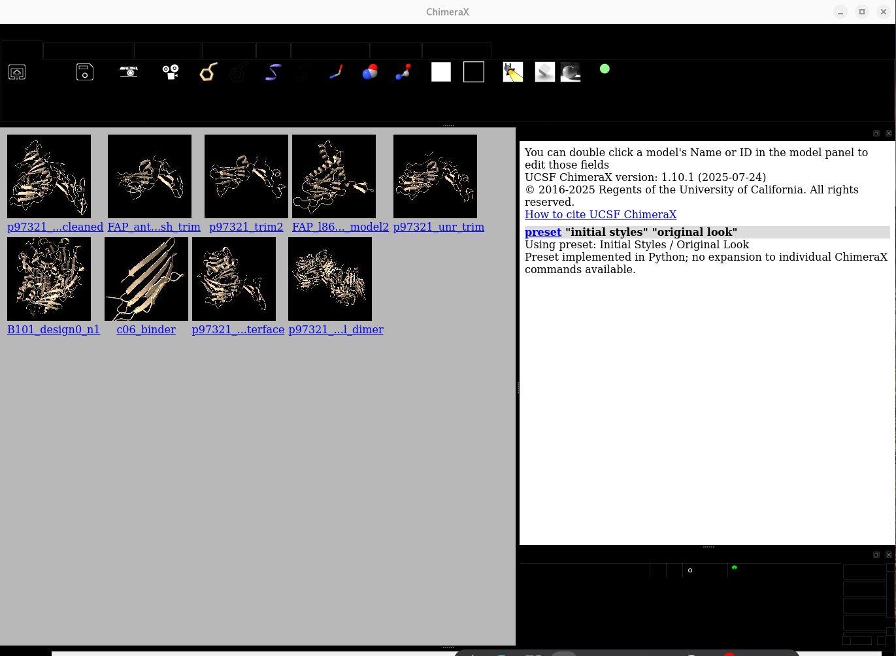Click the Open file toolbar icon
The height and width of the screenshot is (656, 896).
tap(17, 72)
